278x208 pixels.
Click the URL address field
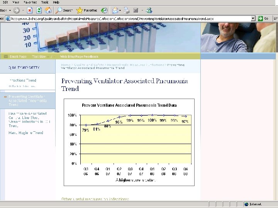point(131,18)
